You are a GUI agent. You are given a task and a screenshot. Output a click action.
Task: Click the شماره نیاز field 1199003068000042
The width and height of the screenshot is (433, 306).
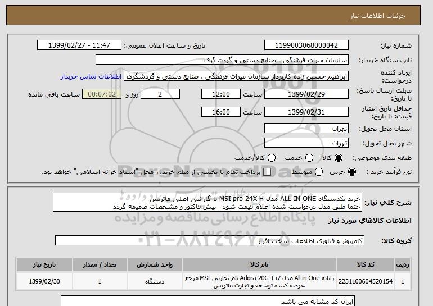(306, 45)
